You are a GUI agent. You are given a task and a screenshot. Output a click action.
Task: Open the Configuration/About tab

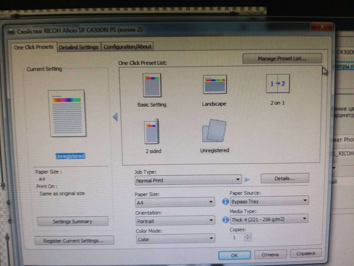coord(127,46)
